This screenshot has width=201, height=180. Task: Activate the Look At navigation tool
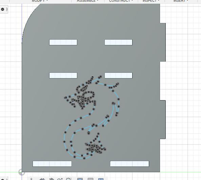(x=42, y=179)
